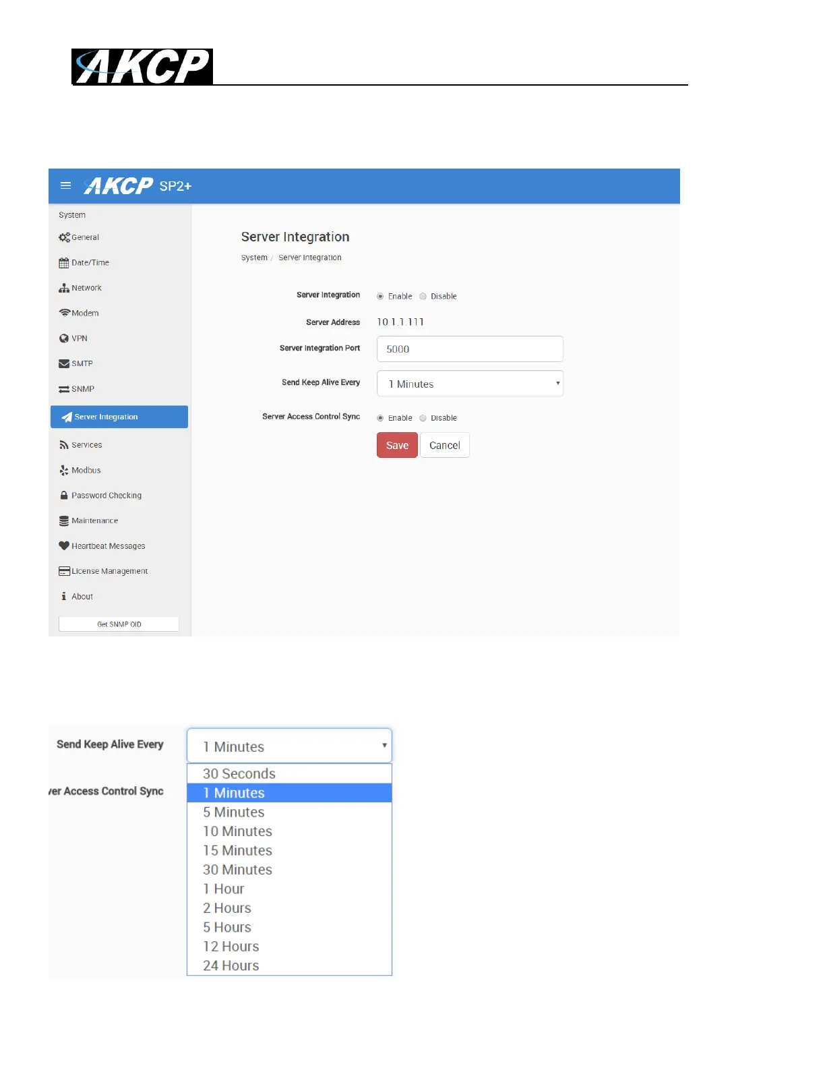Click the Heartbeat Messages heart icon
This screenshot has width=825, height=1068.
click(x=64, y=546)
